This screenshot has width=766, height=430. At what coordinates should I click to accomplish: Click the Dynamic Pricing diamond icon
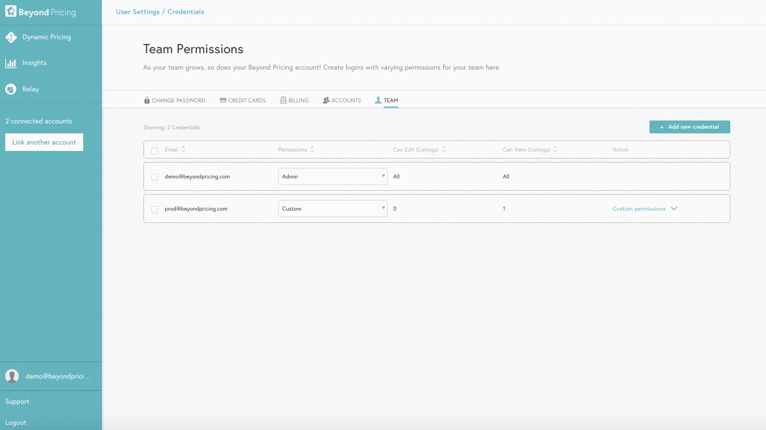[11, 37]
